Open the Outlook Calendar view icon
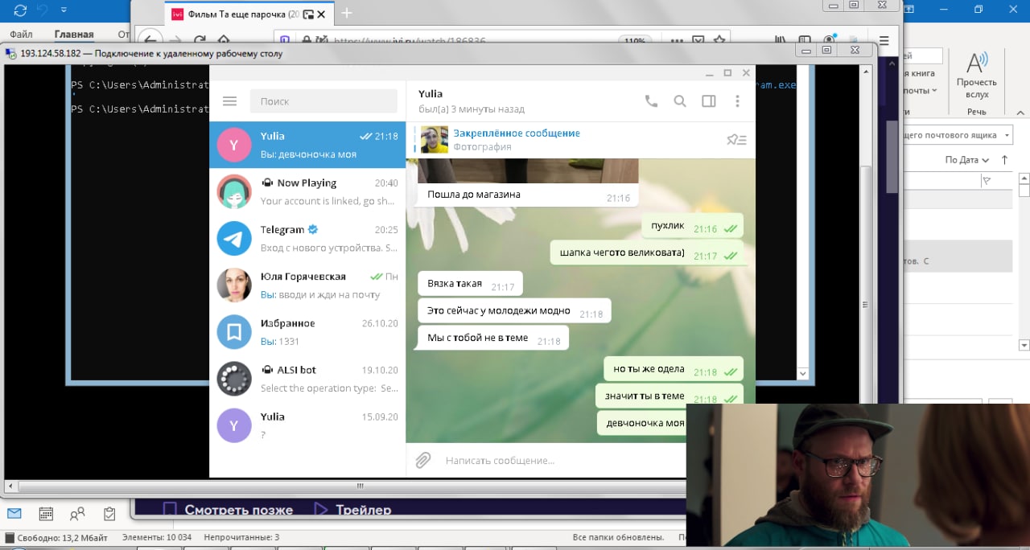 click(46, 514)
